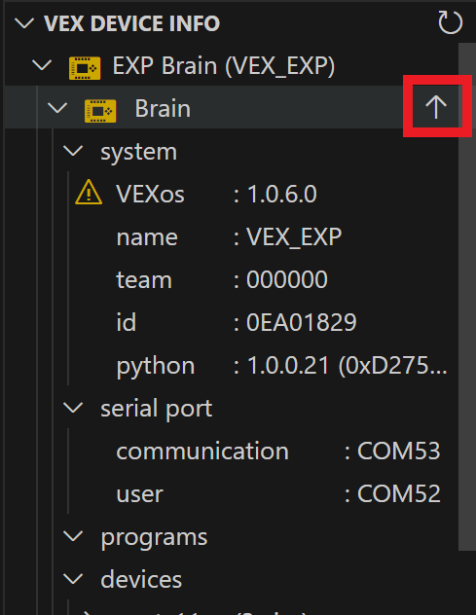Viewport: 476px width, 615px height.
Task: Collapse the Brain tree node chevron
Action: pos(57,108)
